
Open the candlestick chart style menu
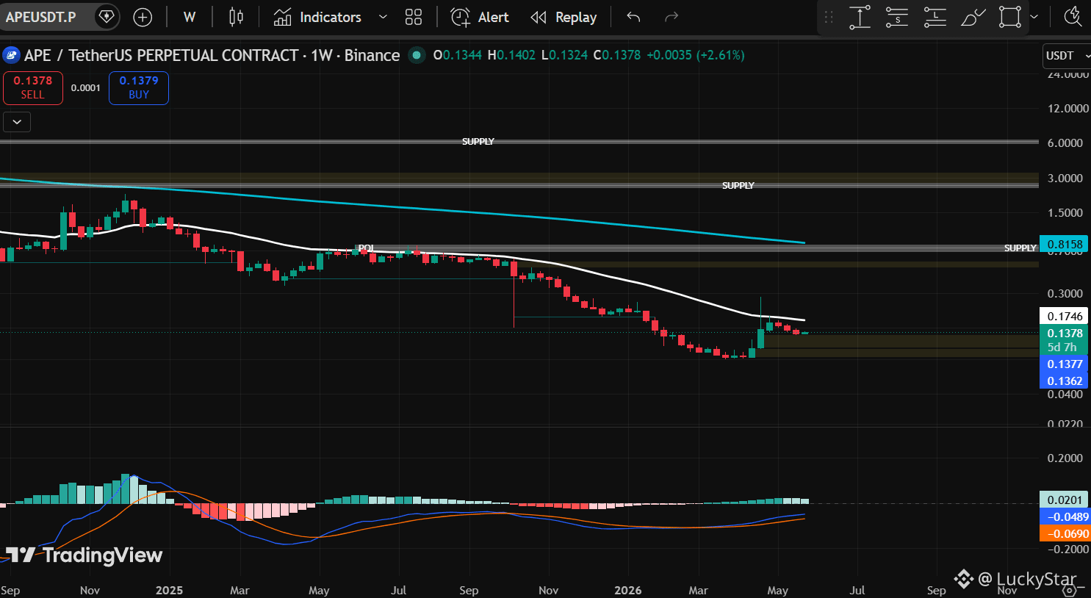[x=236, y=17]
